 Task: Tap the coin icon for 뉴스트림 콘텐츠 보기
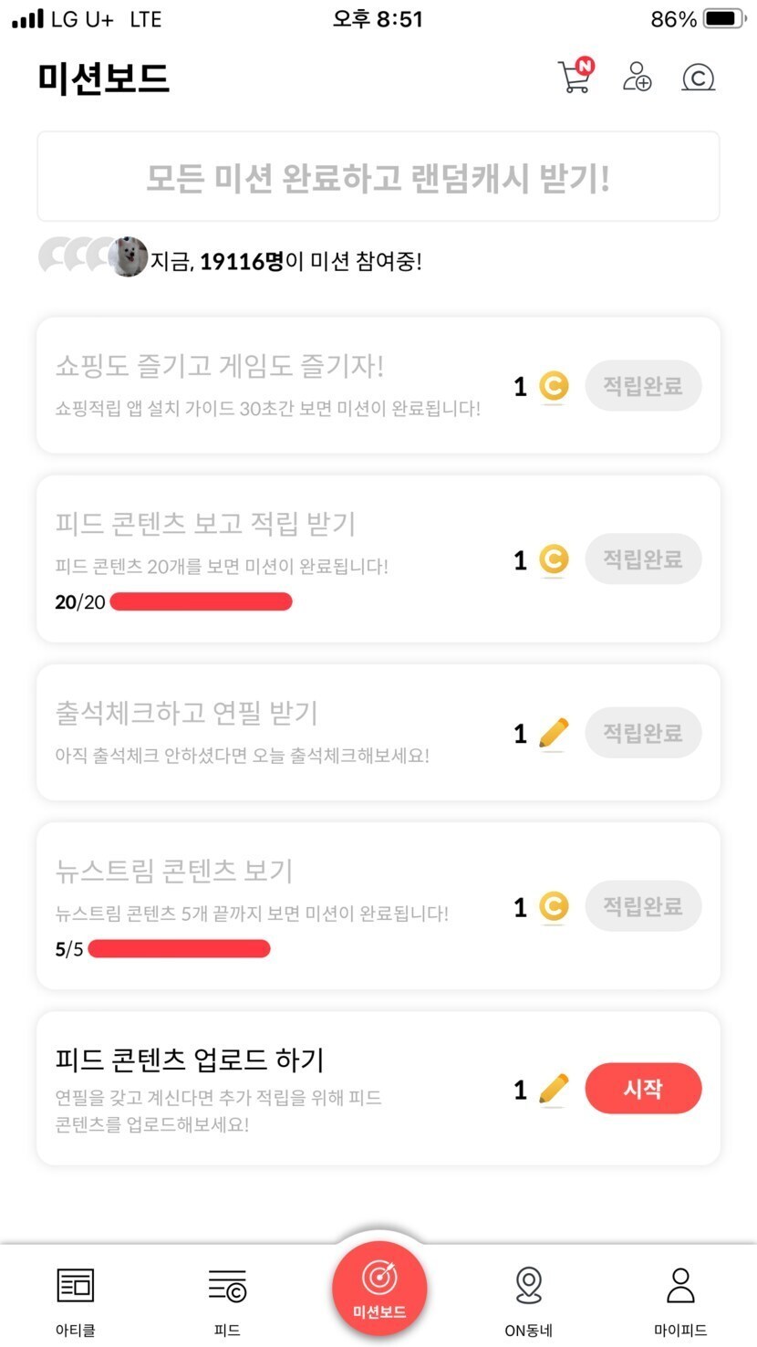click(553, 907)
